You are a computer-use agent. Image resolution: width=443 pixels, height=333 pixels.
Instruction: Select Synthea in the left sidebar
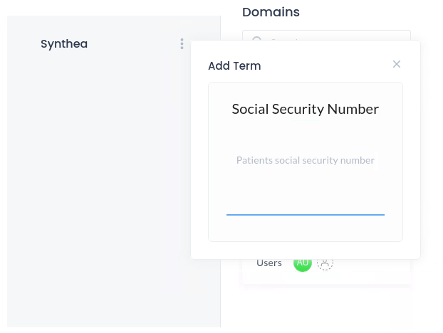[64, 44]
